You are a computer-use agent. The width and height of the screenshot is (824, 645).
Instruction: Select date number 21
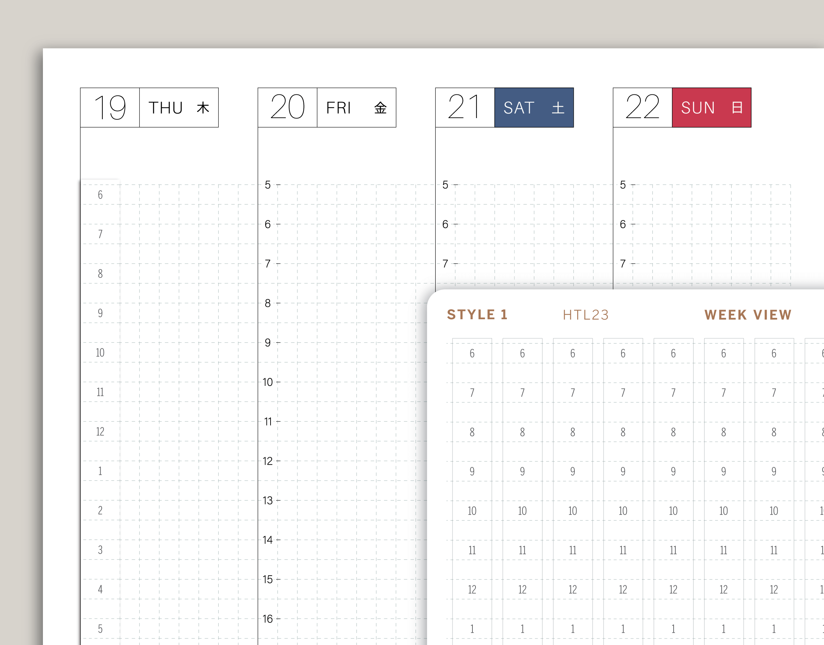(x=465, y=107)
